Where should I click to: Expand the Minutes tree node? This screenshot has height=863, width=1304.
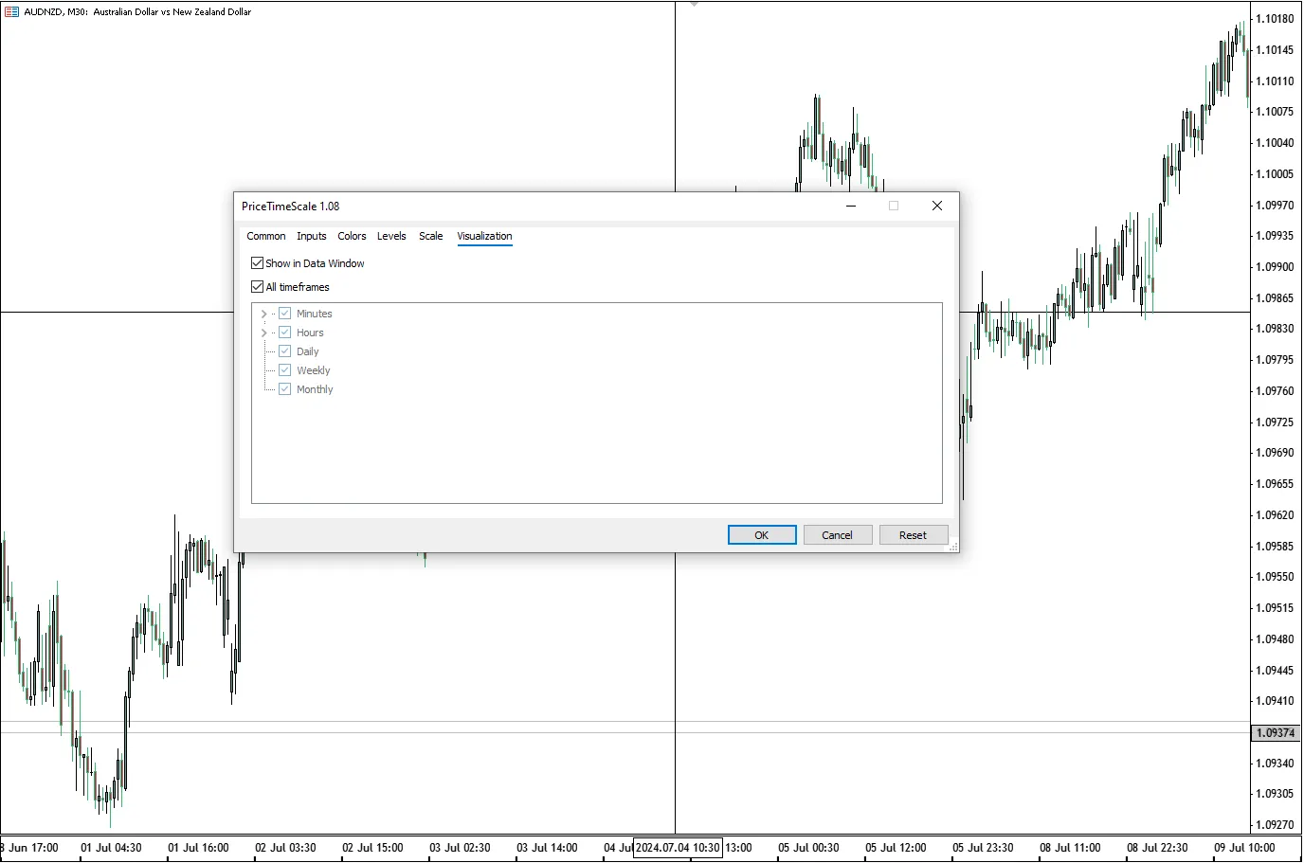pos(263,314)
